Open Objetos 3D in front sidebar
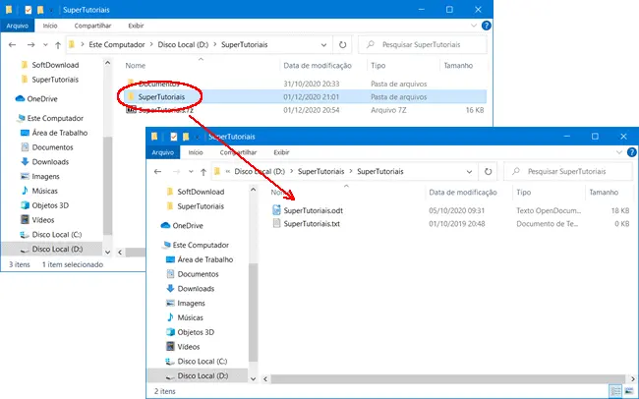This screenshot has height=399, width=639. (201, 332)
